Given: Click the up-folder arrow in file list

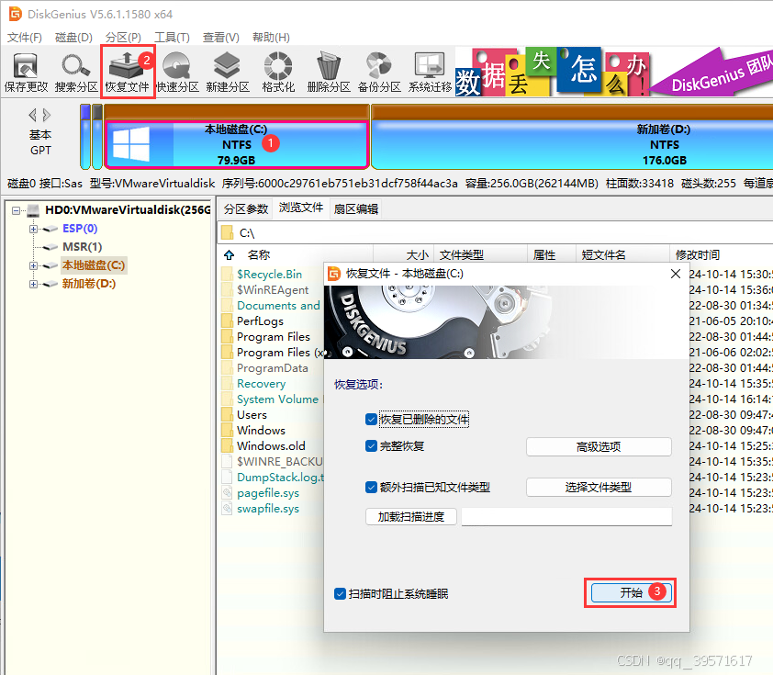Looking at the screenshot, I should [230, 255].
